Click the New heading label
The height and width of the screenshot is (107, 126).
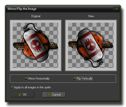pyautogui.click(x=91, y=16)
